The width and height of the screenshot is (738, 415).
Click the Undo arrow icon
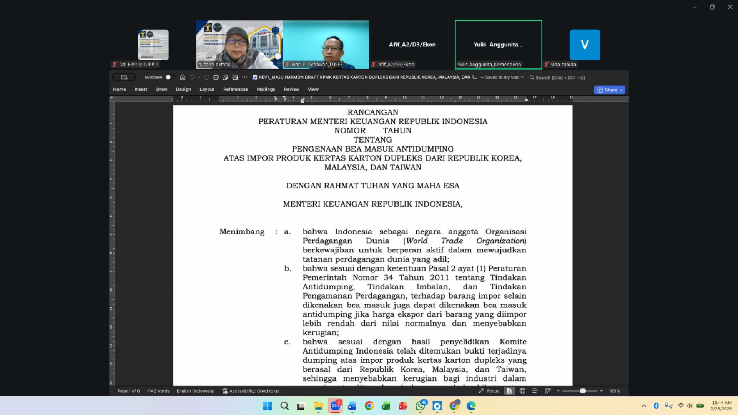(x=192, y=77)
